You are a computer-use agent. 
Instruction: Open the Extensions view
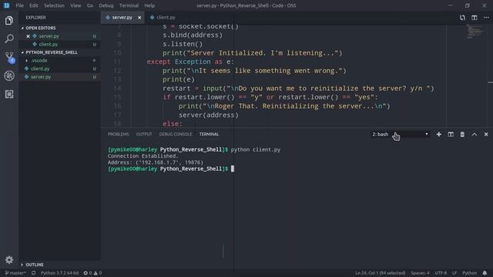pyautogui.click(x=9, y=94)
